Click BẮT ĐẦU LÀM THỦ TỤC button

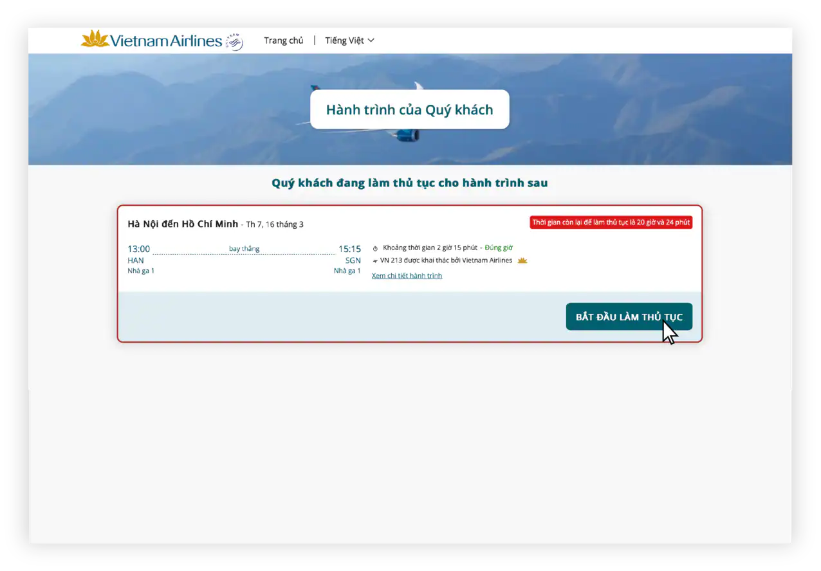(x=629, y=316)
